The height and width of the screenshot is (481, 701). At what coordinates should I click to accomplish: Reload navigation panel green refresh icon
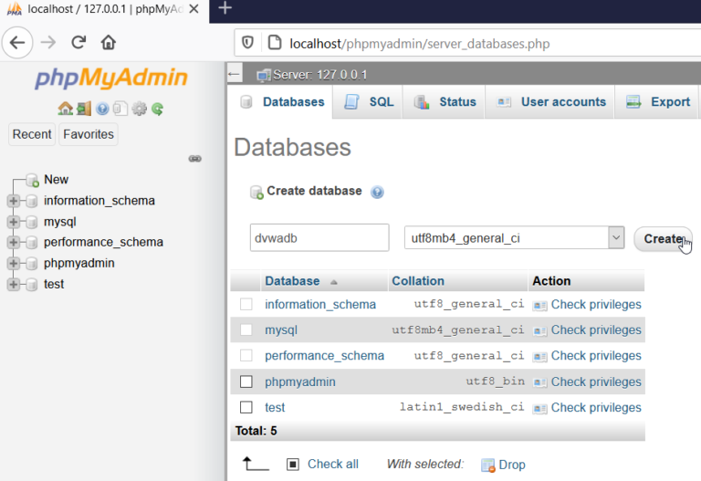tap(157, 109)
